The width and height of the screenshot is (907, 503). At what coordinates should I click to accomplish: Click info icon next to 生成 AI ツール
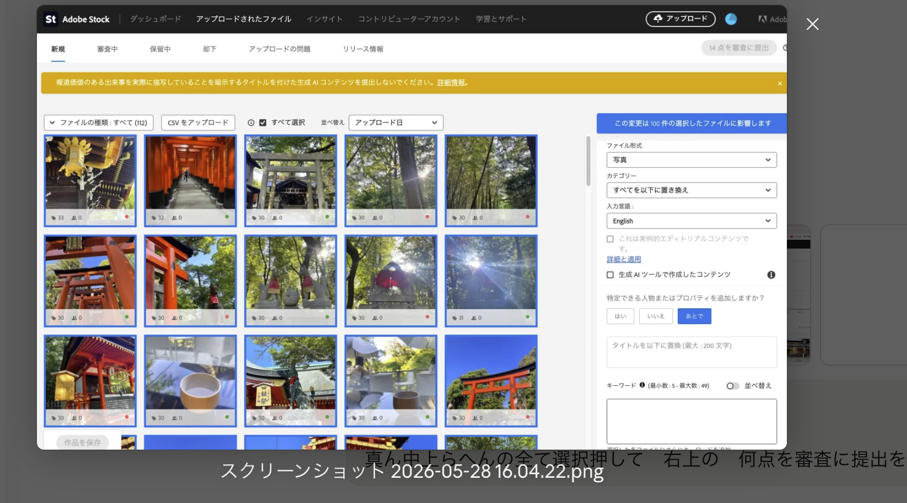[x=771, y=275]
